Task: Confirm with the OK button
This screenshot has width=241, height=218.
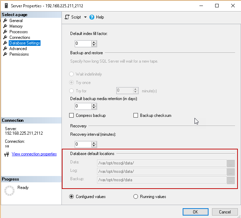Action: (x=196, y=212)
